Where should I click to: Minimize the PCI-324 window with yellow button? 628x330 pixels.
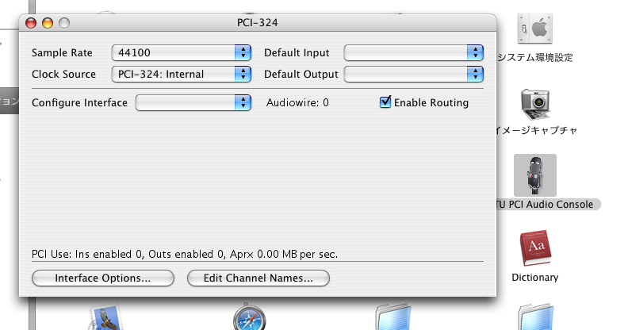(48, 23)
